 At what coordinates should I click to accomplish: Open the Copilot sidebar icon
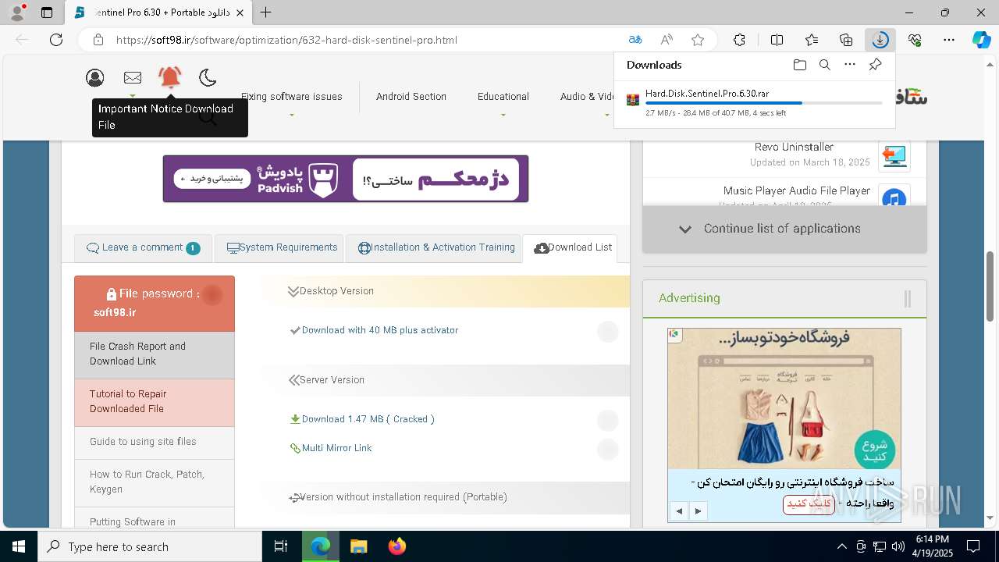coord(981,40)
